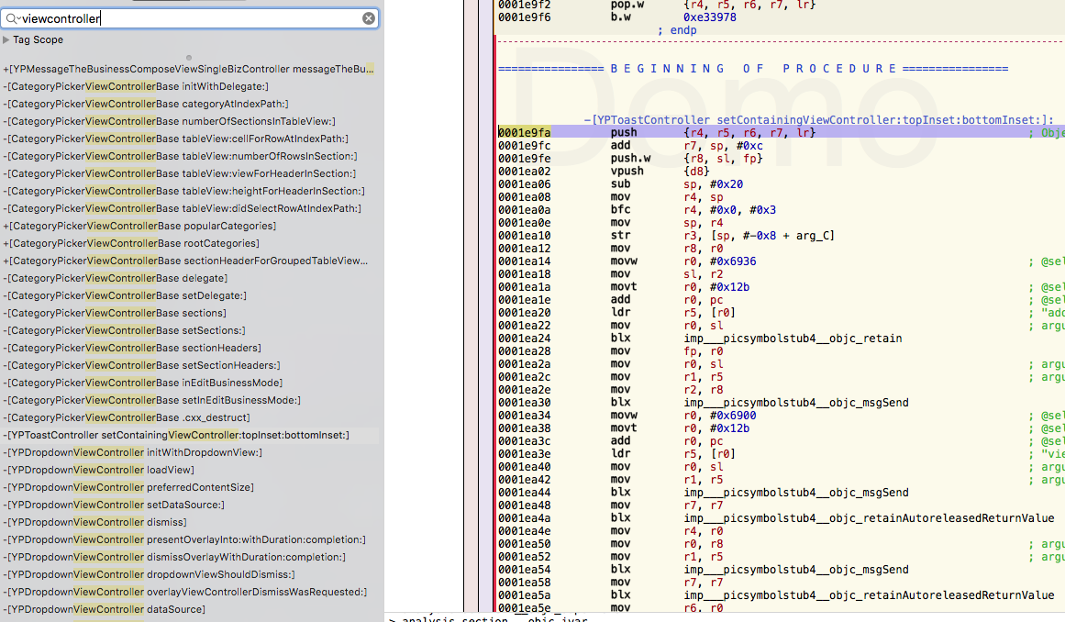Follow the objc_retain stub call link
The image size is (1065, 622).
coord(793,339)
